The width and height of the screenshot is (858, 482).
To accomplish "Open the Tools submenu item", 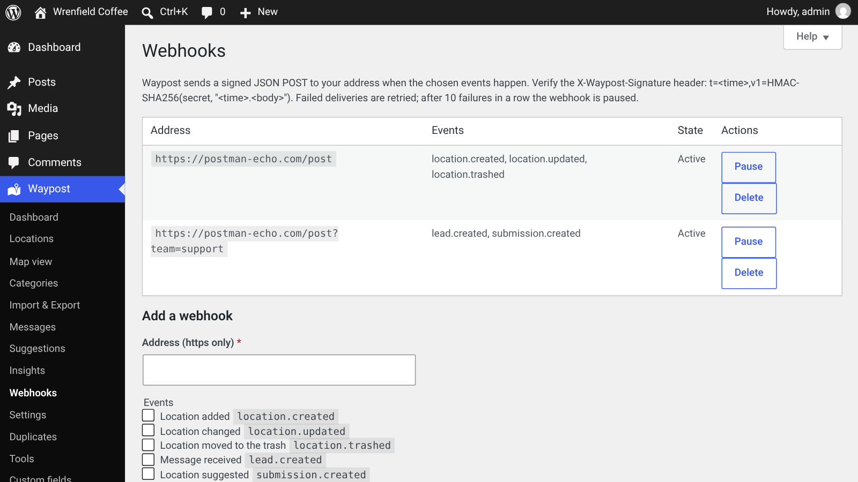I will [x=22, y=459].
